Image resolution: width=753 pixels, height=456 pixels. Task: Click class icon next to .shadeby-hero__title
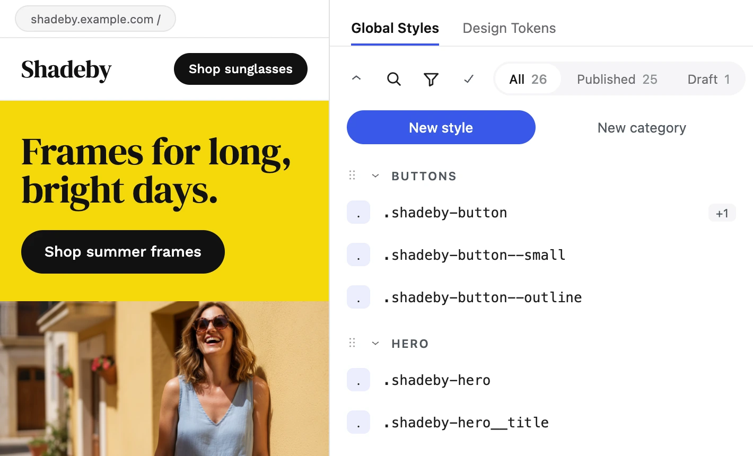coord(358,423)
